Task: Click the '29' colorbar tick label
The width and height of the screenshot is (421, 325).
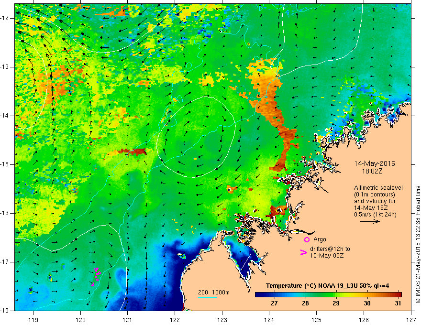Action: point(336,303)
